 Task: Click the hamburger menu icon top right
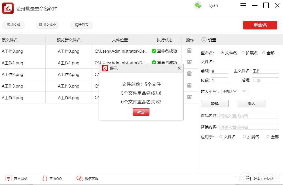243,5
